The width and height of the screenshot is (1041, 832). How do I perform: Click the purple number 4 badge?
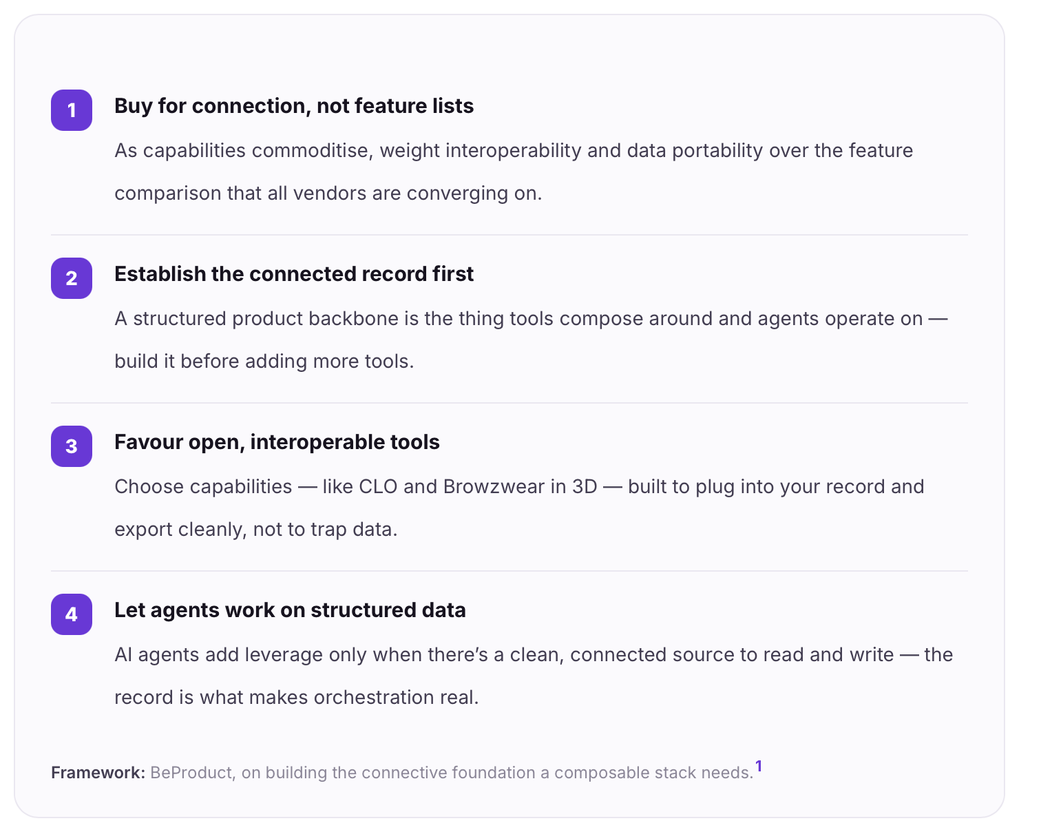click(72, 614)
